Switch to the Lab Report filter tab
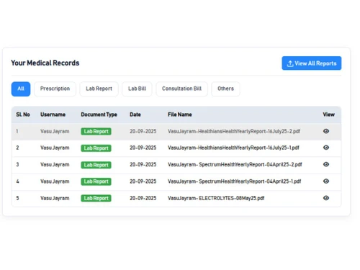360x270 pixels. pos(99,89)
